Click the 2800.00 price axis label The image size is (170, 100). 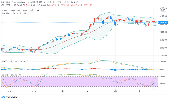pyautogui.click(x=163, y=32)
